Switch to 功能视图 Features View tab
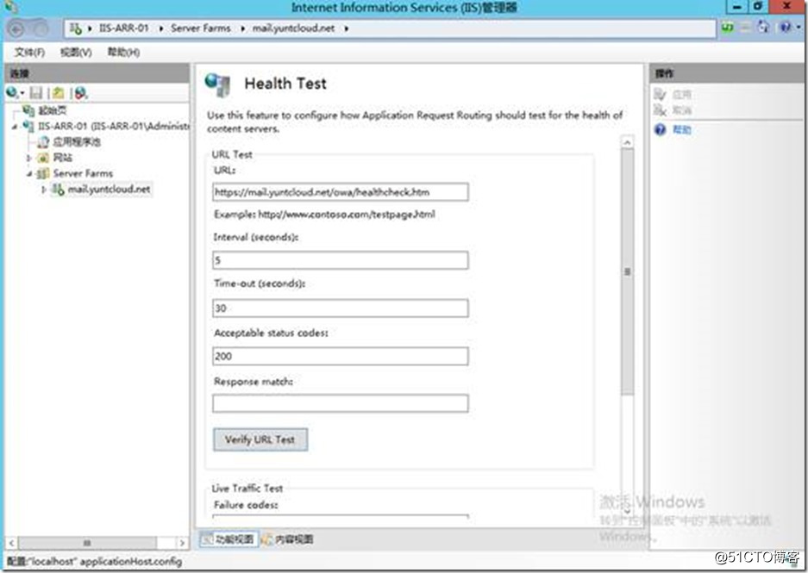This screenshot has height=573, width=808. pos(229,539)
